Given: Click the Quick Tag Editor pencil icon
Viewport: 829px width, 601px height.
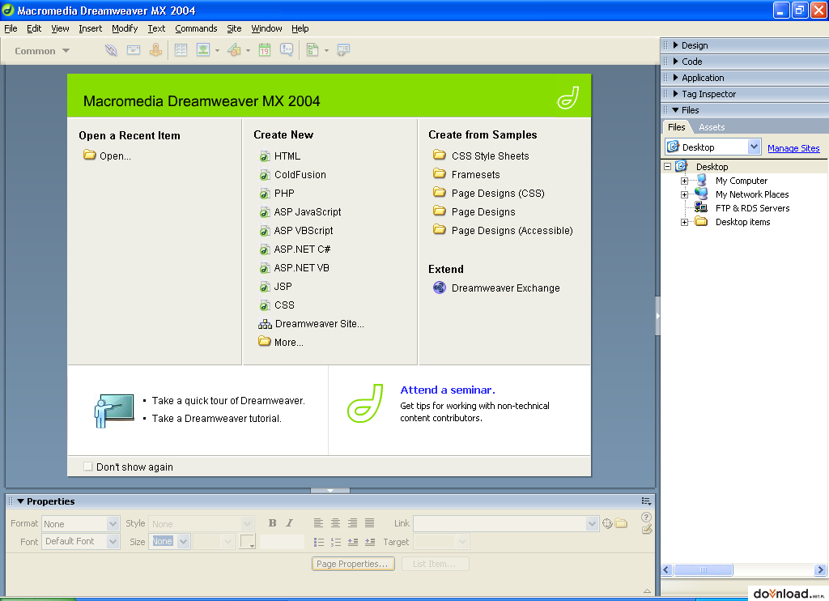Looking at the screenshot, I should click(647, 529).
